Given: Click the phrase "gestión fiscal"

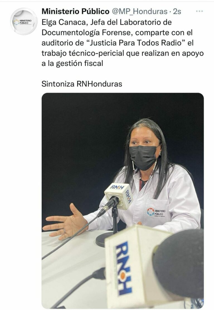Looking at the screenshot, I should (79, 63).
